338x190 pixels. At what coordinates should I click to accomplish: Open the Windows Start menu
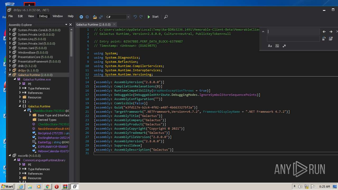pyautogui.click(x=7, y=186)
